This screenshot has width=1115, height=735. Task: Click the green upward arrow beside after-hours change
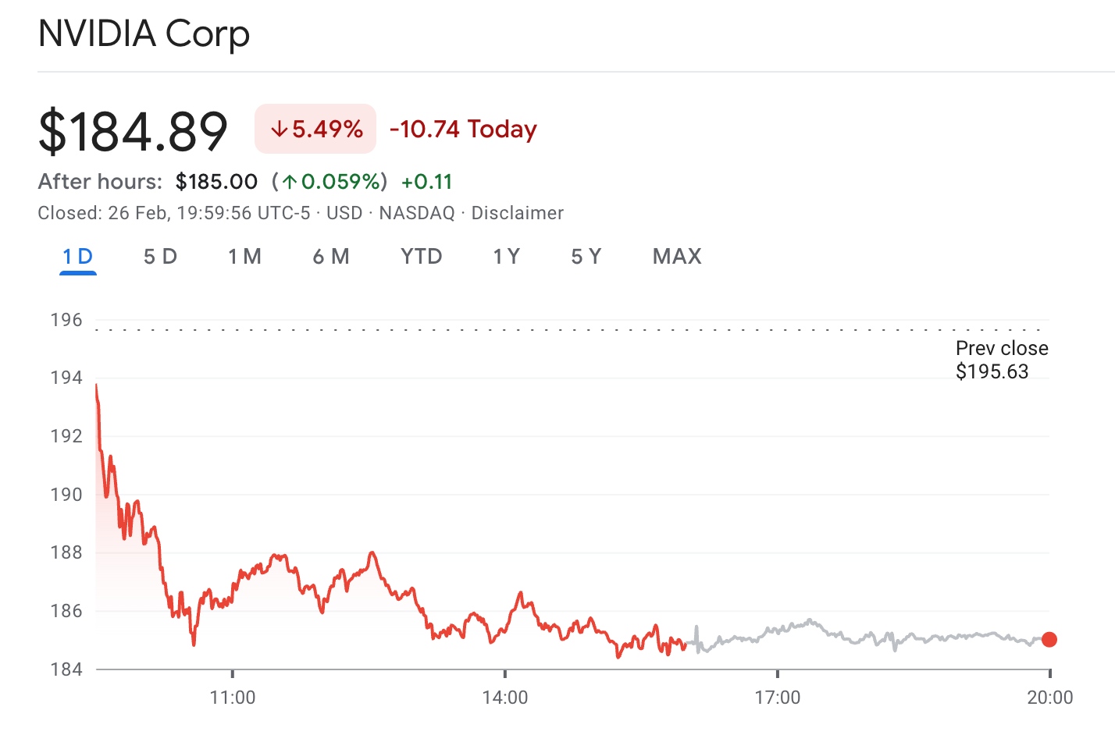tap(289, 181)
